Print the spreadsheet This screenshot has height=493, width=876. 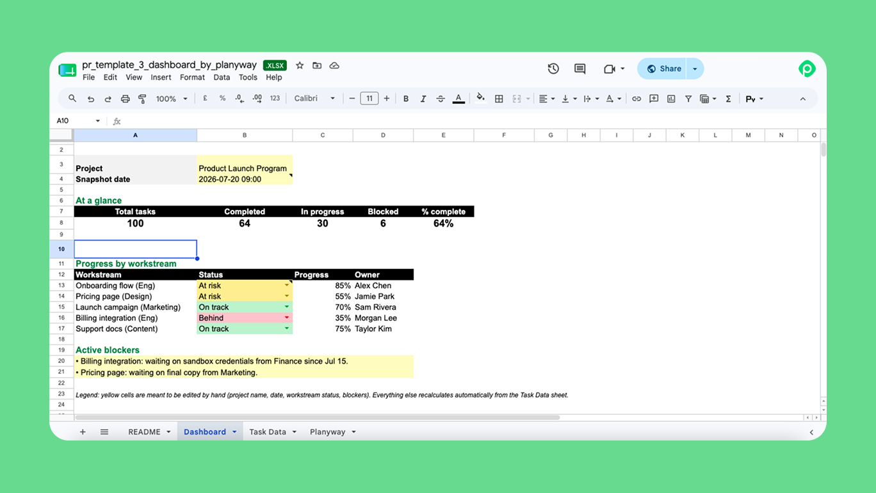click(126, 99)
